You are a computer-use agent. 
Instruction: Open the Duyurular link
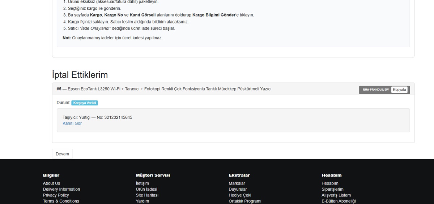point(238,189)
